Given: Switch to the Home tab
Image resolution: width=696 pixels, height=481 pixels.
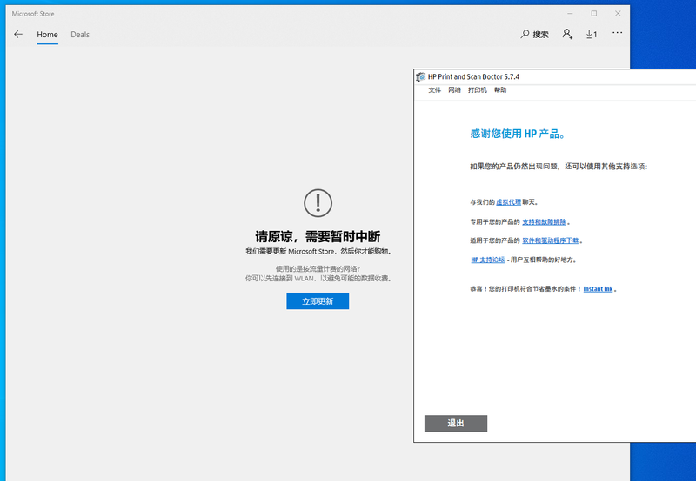Looking at the screenshot, I should [47, 35].
